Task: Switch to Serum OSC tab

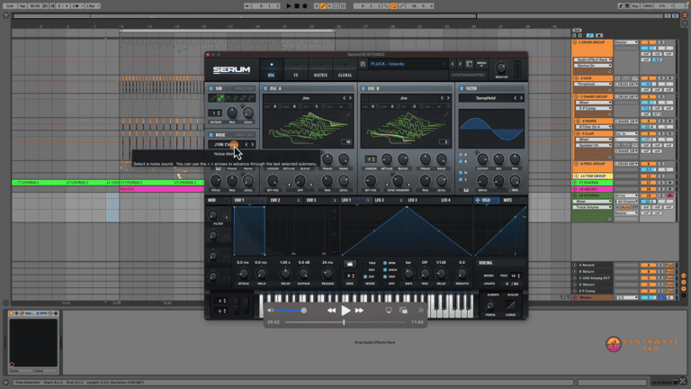Action: (x=272, y=69)
